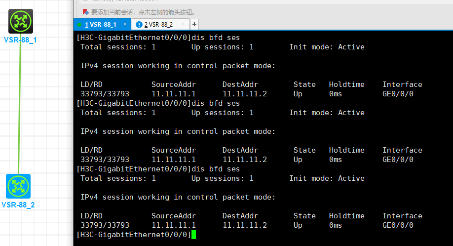Select the VSR-88_2 router icon

tap(18, 186)
